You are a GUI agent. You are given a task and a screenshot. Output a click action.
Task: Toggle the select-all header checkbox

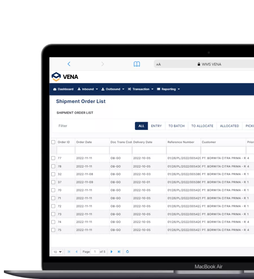[x=53, y=142]
